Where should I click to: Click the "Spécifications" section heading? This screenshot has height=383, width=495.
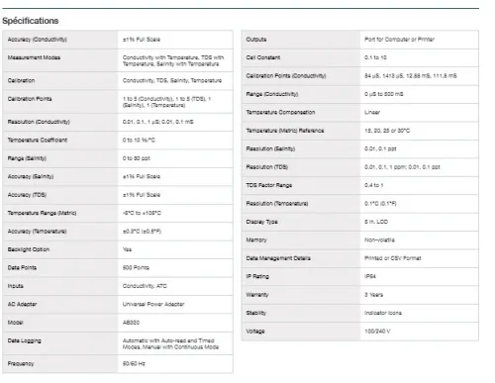(31, 21)
